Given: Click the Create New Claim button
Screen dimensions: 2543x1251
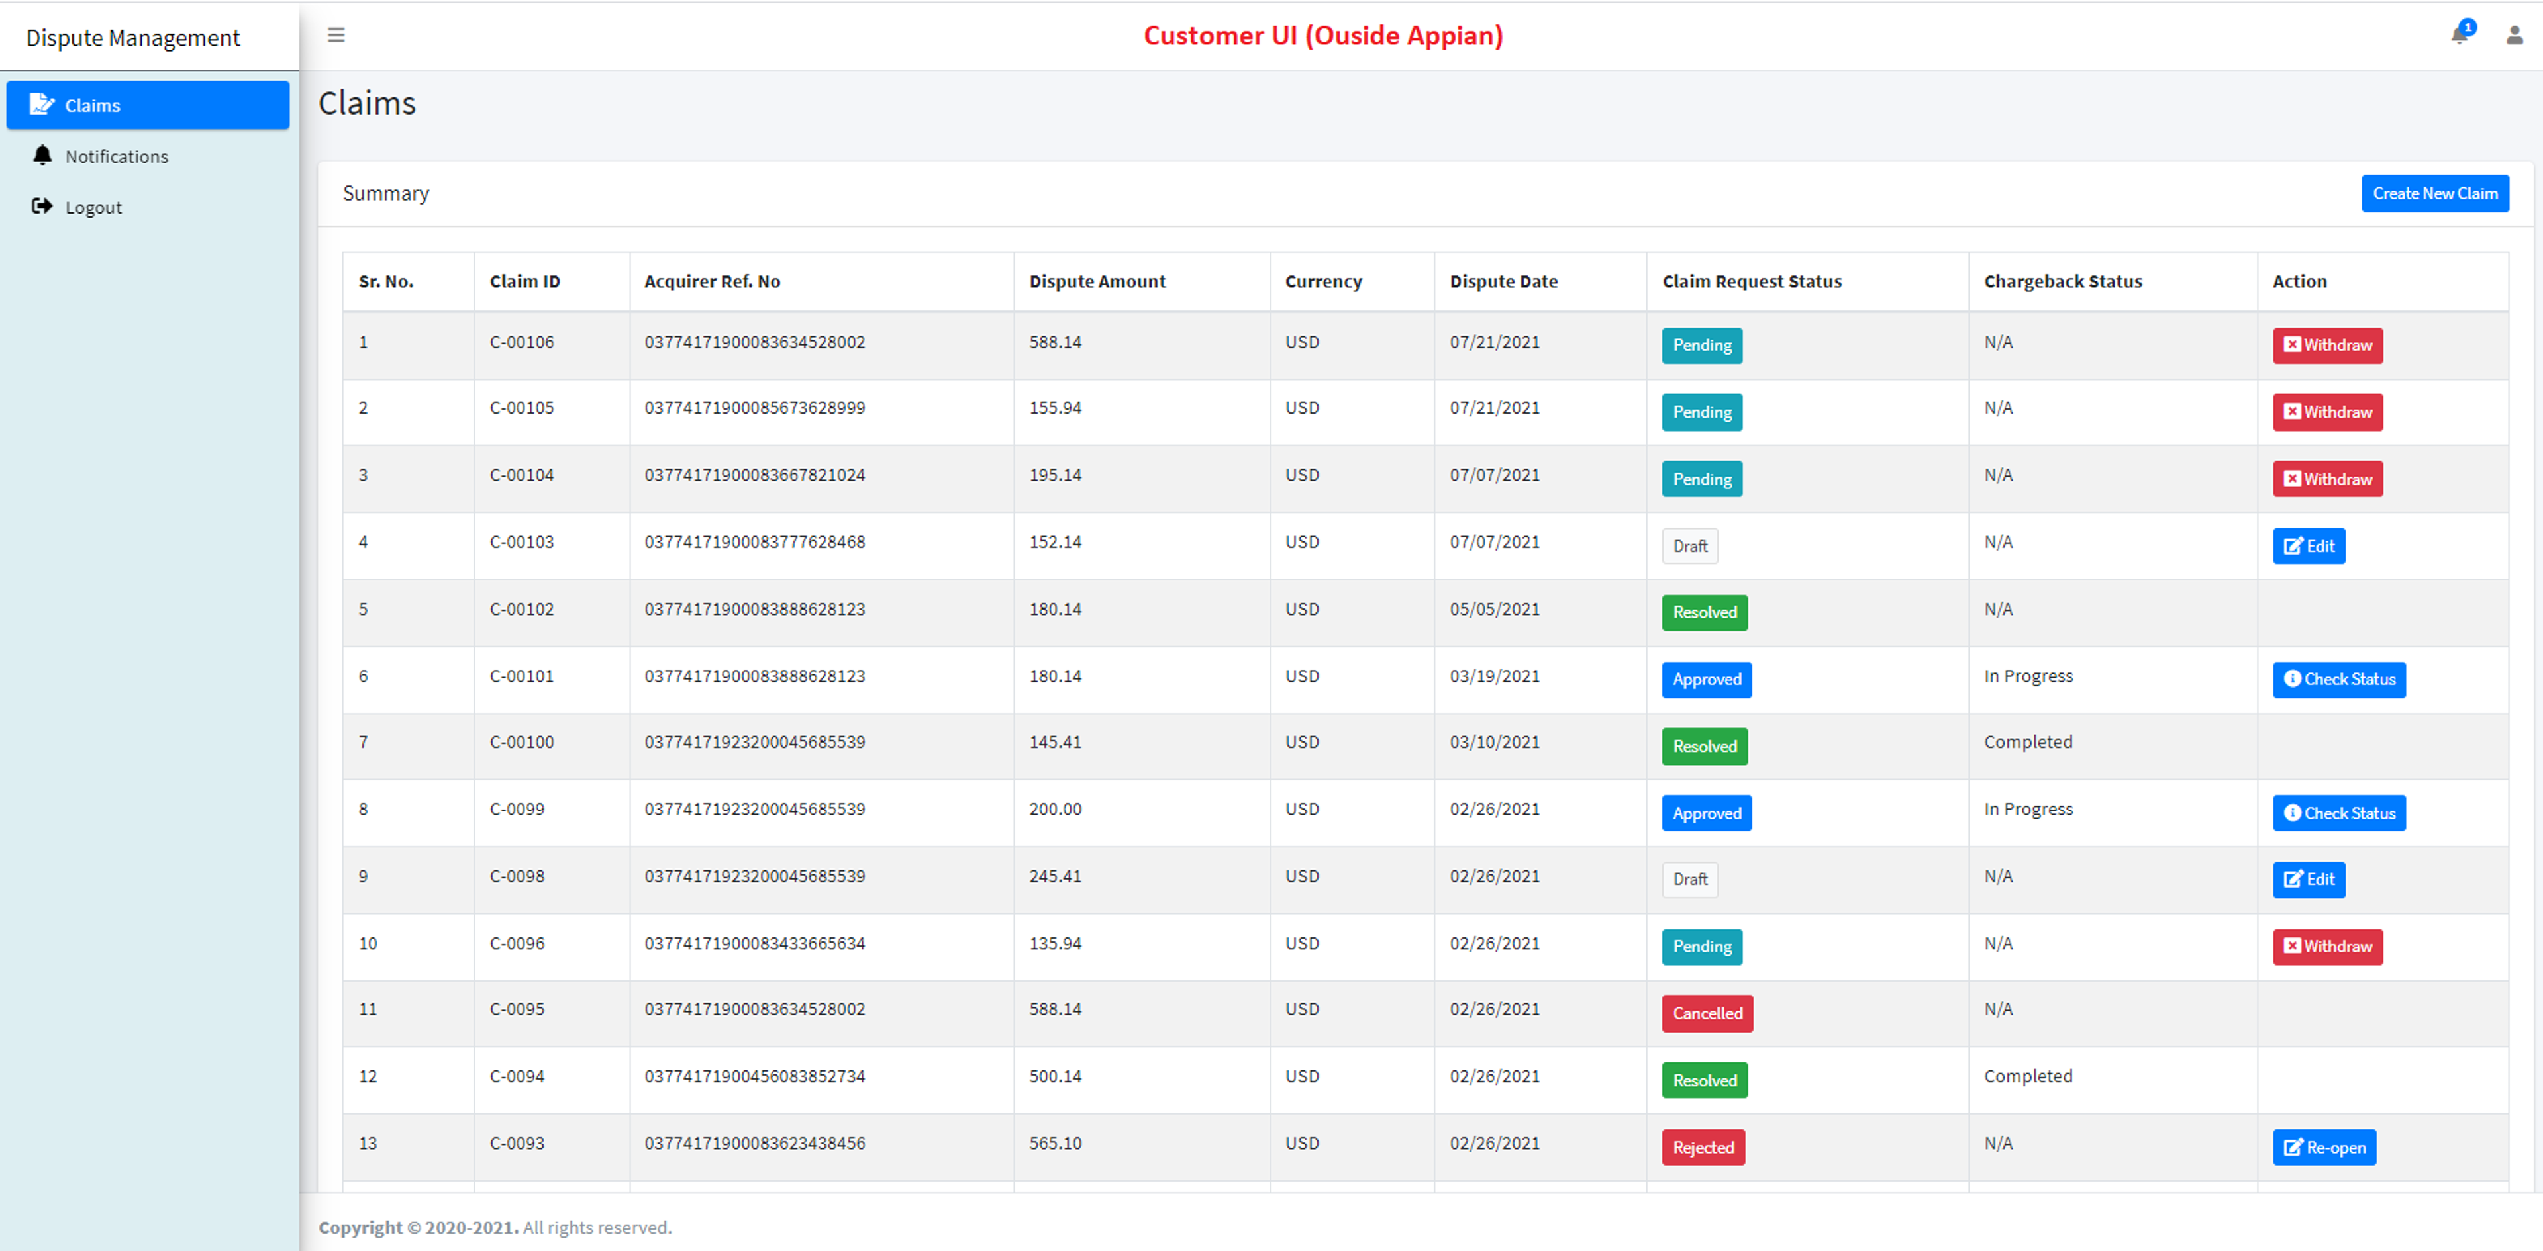Looking at the screenshot, I should pos(2434,193).
